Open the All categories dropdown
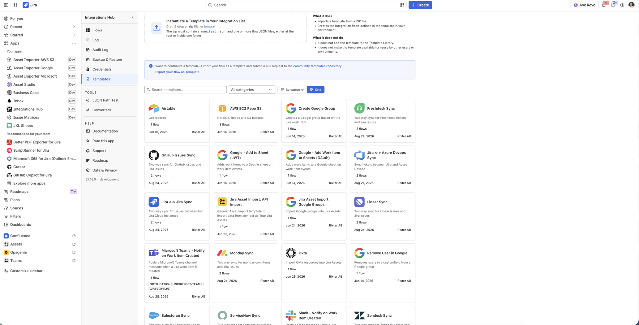Screen dimensions: 639x325 tap(252, 90)
